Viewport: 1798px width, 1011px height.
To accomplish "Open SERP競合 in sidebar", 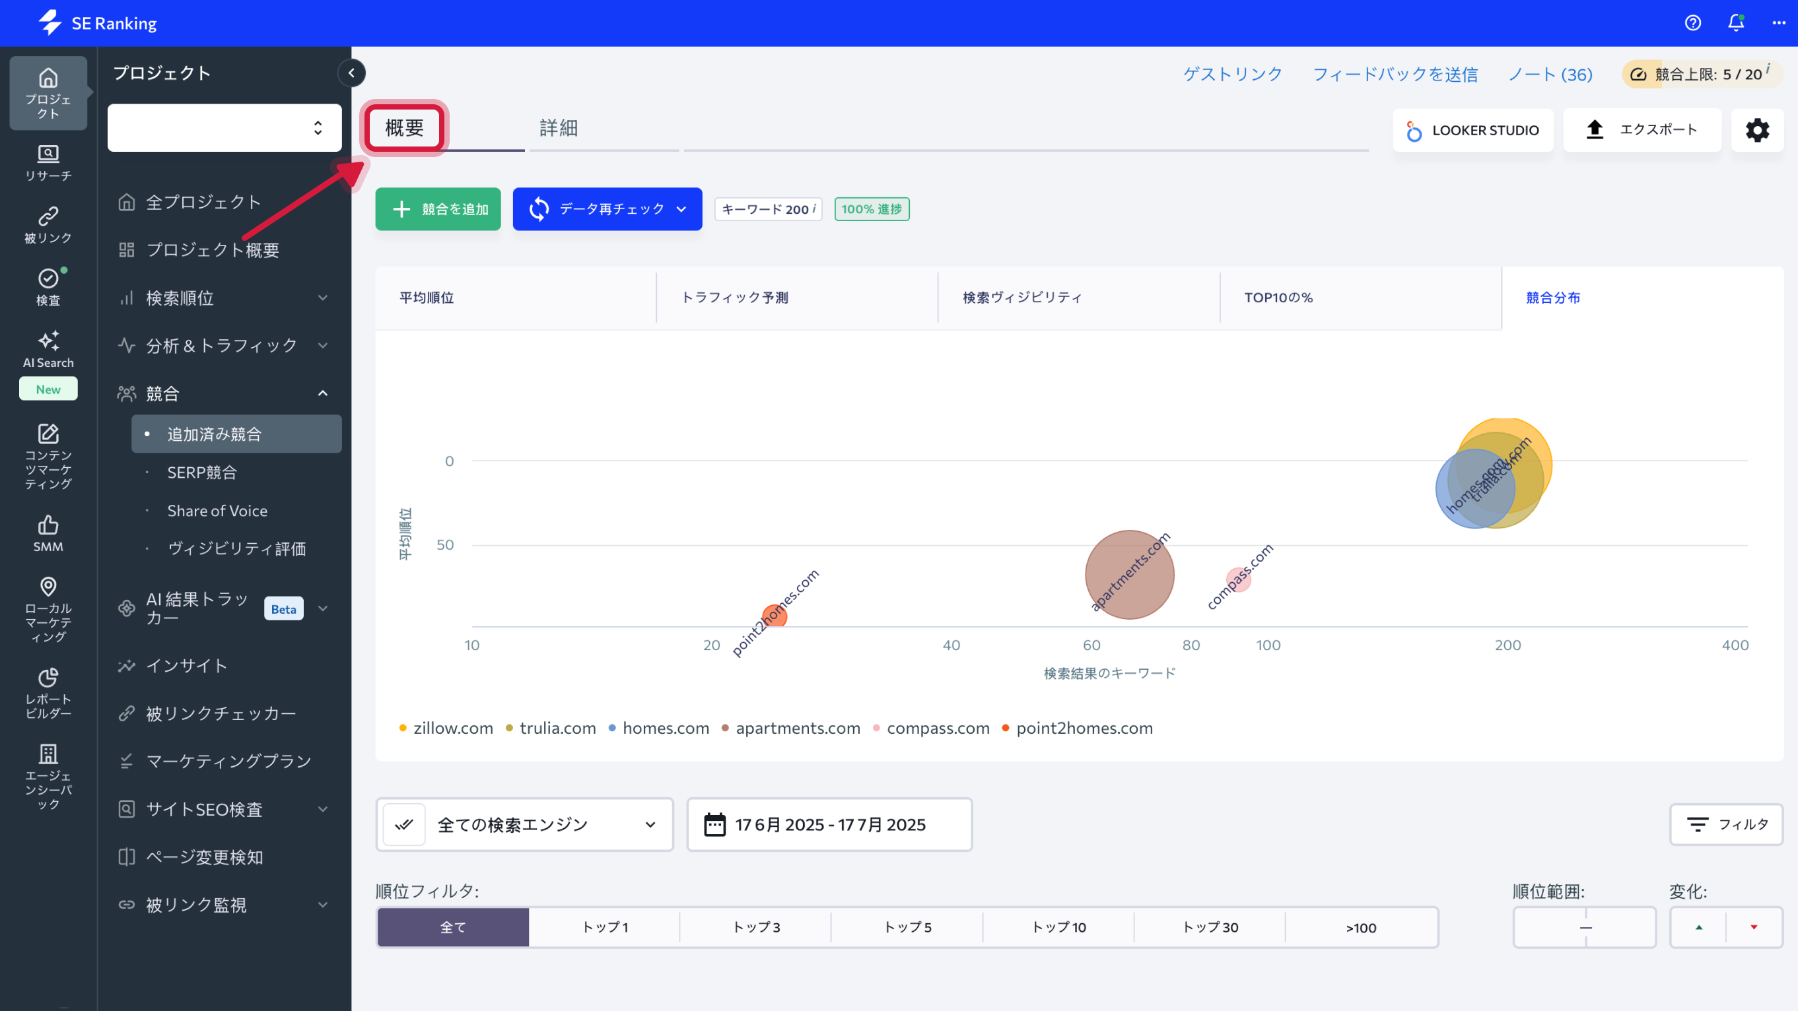I will pyautogui.click(x=201, y=473).
